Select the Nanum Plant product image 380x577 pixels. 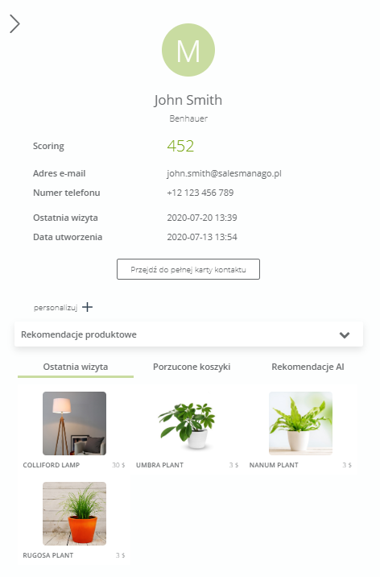(x=300, y=424)
